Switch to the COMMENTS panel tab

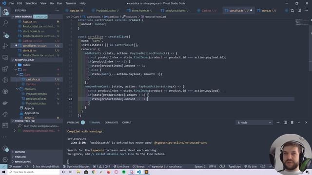coord(111,122)
